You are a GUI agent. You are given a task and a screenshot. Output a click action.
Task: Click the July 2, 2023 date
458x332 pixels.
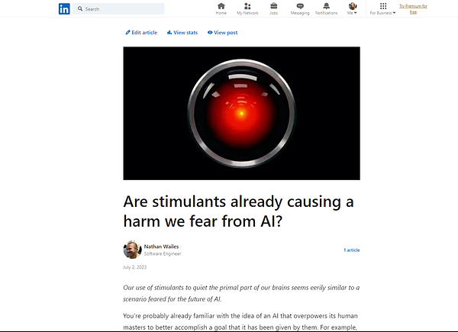click(x=134, y=267)
